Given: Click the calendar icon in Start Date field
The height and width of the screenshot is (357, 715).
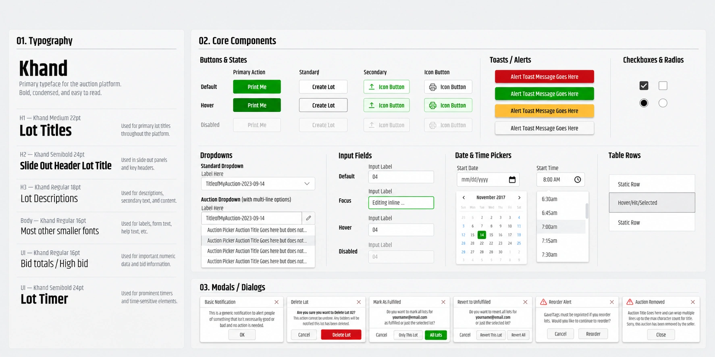Looking at the screenshot, I should [x=512, y=180].
